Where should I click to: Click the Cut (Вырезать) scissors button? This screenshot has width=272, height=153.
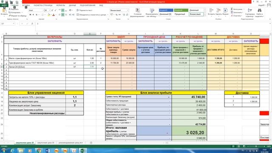[x=14, y=9]
